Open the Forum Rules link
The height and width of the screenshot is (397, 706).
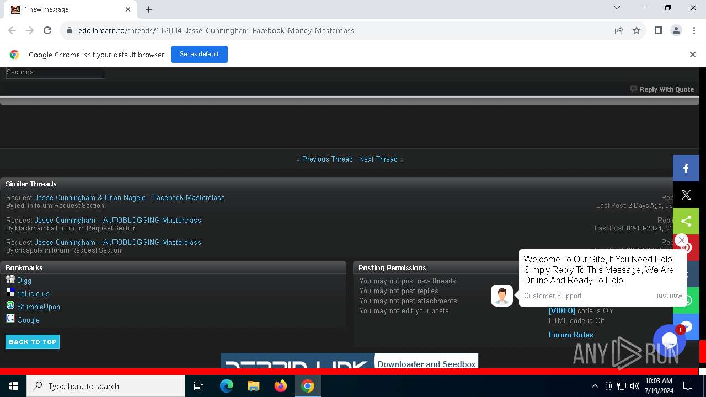tap(571, 335)
